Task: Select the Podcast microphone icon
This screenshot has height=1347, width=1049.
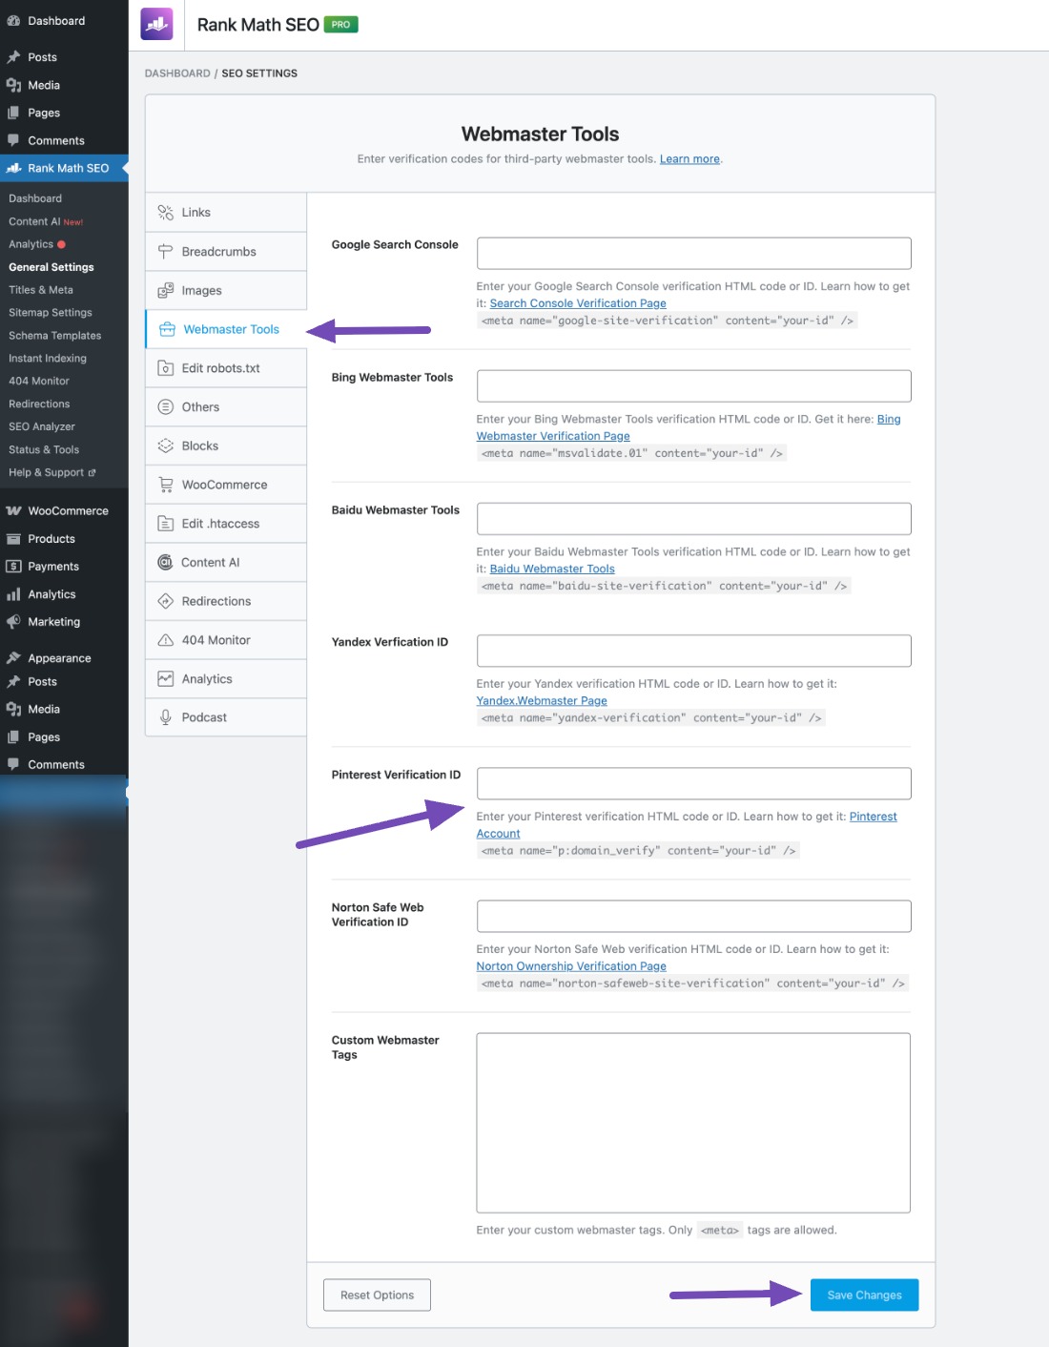Action: click(x=165, y=716)
